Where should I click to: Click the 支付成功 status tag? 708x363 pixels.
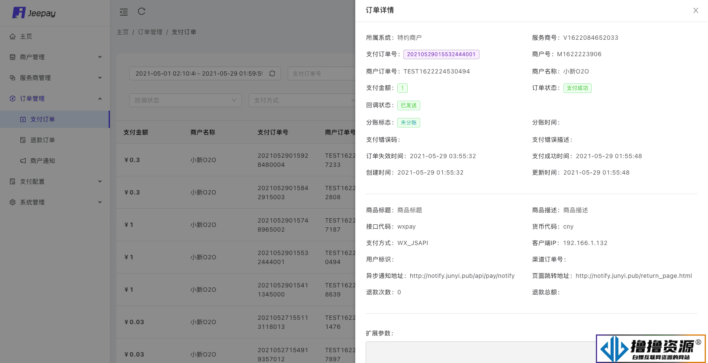[x=577, y=88]
